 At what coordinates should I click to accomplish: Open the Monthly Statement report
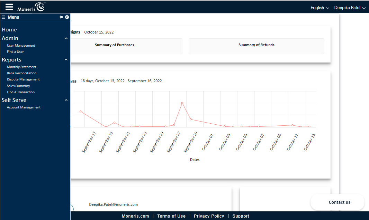point(21,67)
